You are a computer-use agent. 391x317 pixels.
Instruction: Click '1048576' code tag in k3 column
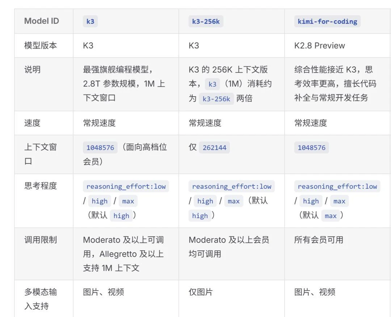point(100,148)
